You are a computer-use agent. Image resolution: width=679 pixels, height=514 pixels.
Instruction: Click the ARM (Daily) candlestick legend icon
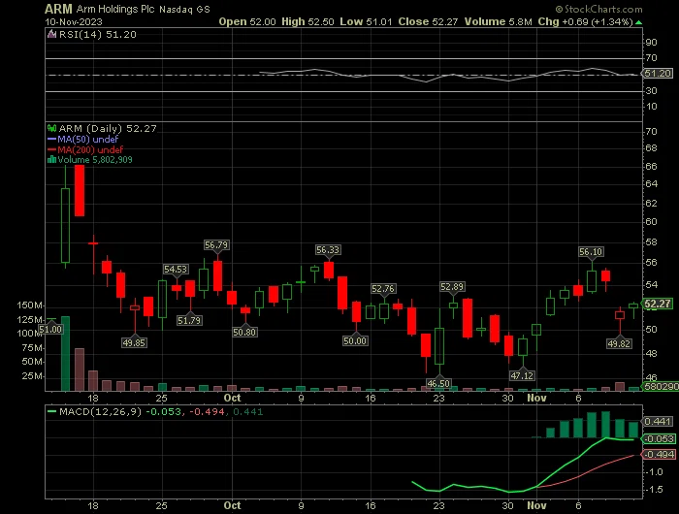[x=52, y=128]
